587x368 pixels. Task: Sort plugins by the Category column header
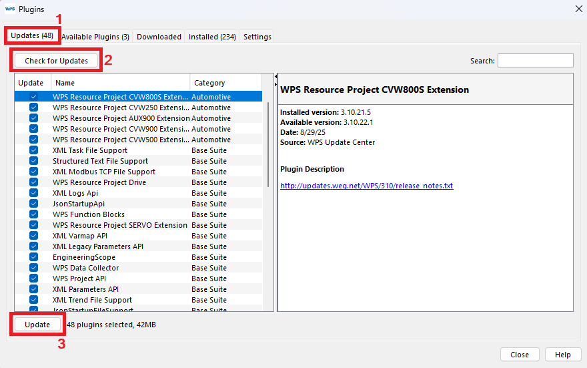point(227,83)
